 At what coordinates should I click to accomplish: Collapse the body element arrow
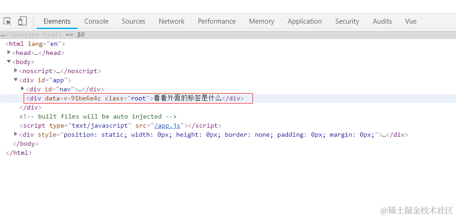[x=9, y=61]
